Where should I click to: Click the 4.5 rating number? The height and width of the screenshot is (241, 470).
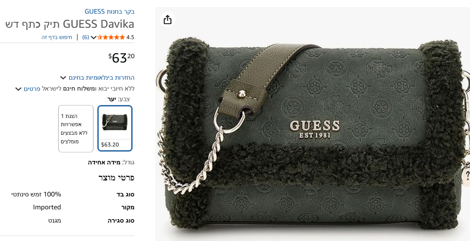click(130, 37)
